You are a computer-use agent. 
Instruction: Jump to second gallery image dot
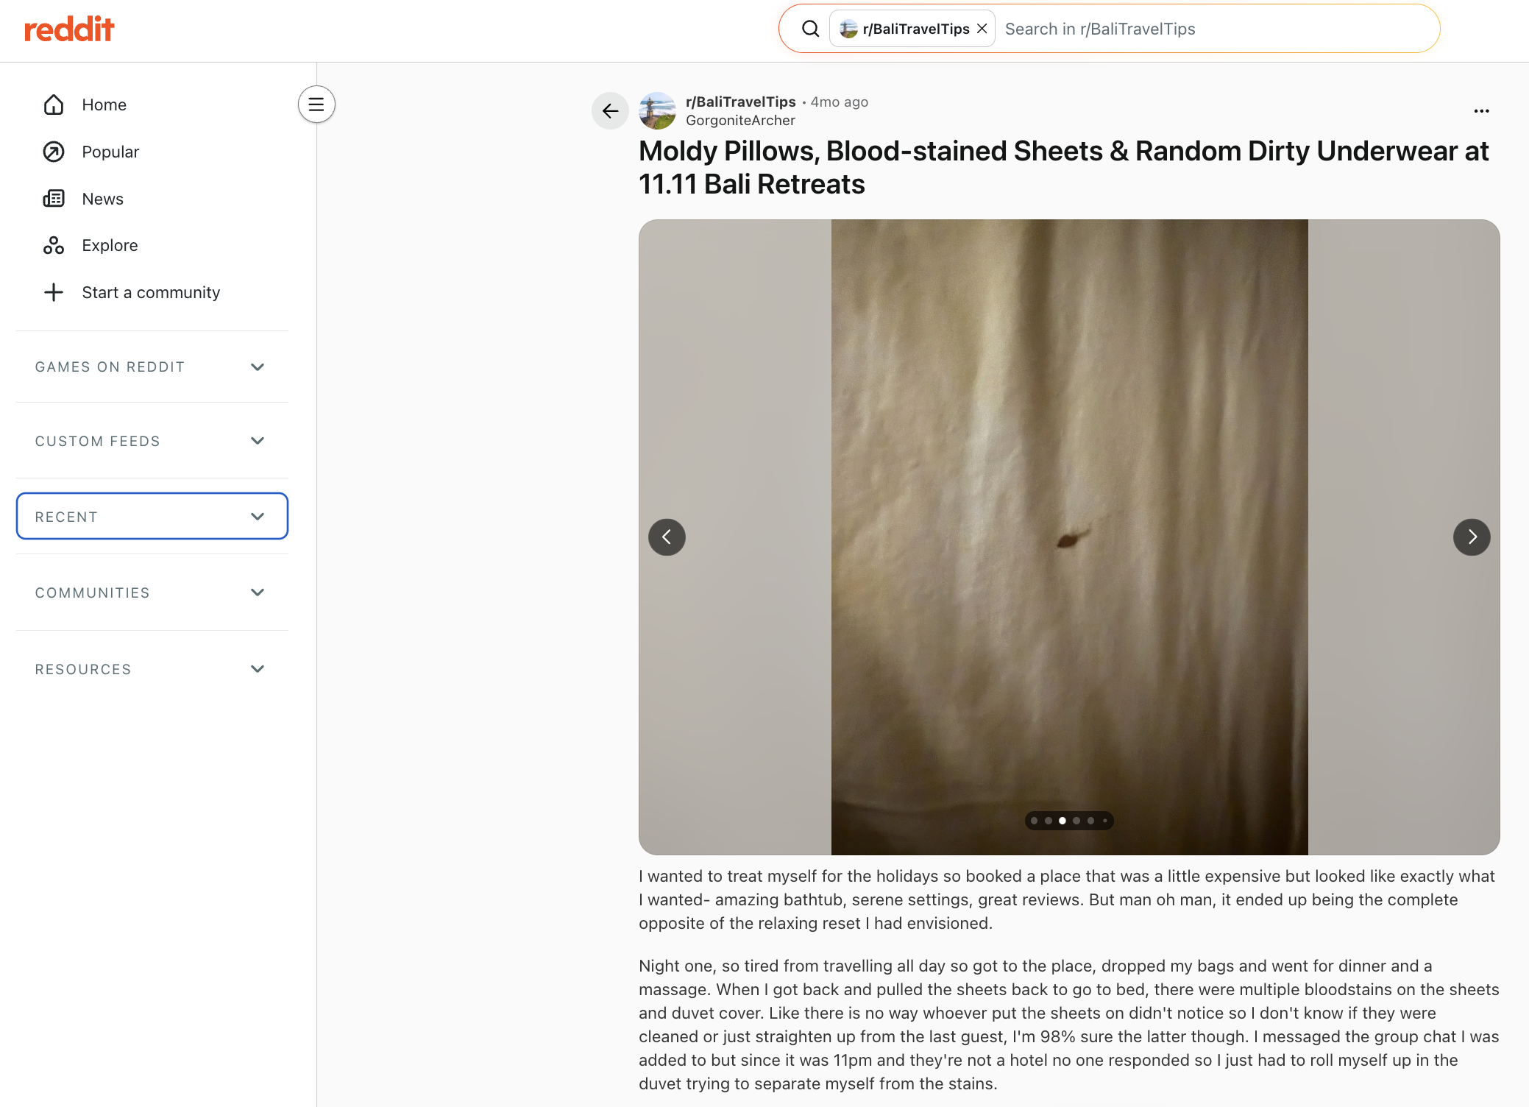coord(1048,821)
